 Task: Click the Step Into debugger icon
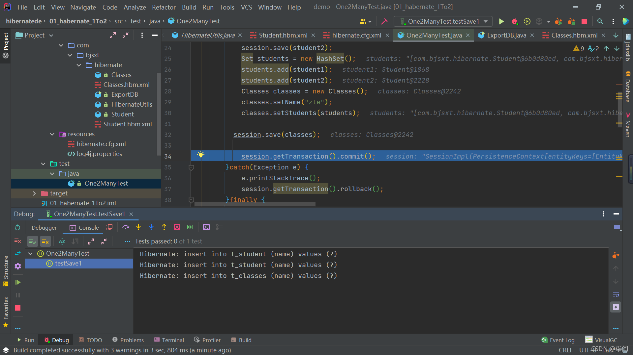[x=138, y=227]
